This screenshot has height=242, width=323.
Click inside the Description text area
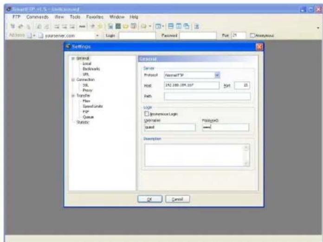pos(194,155)
